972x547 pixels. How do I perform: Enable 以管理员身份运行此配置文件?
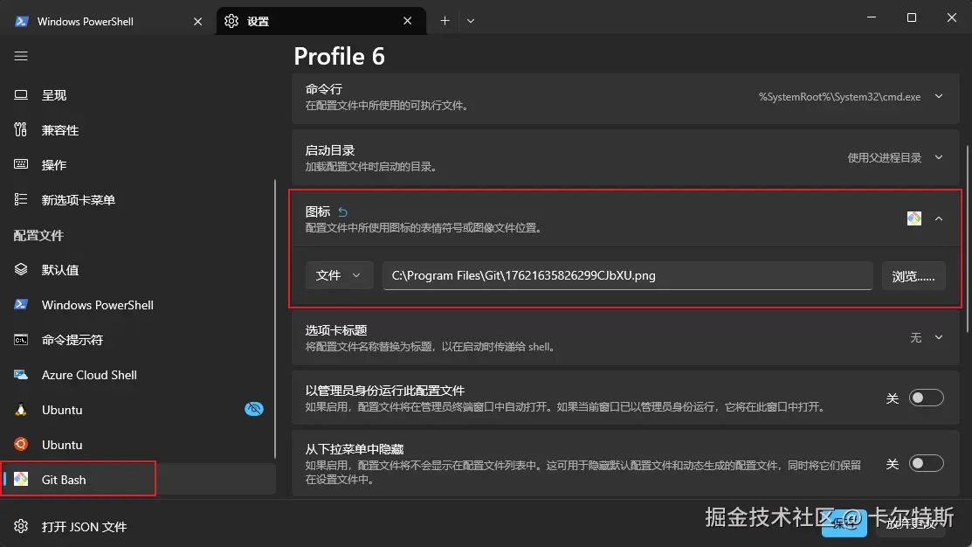(925, 398)
